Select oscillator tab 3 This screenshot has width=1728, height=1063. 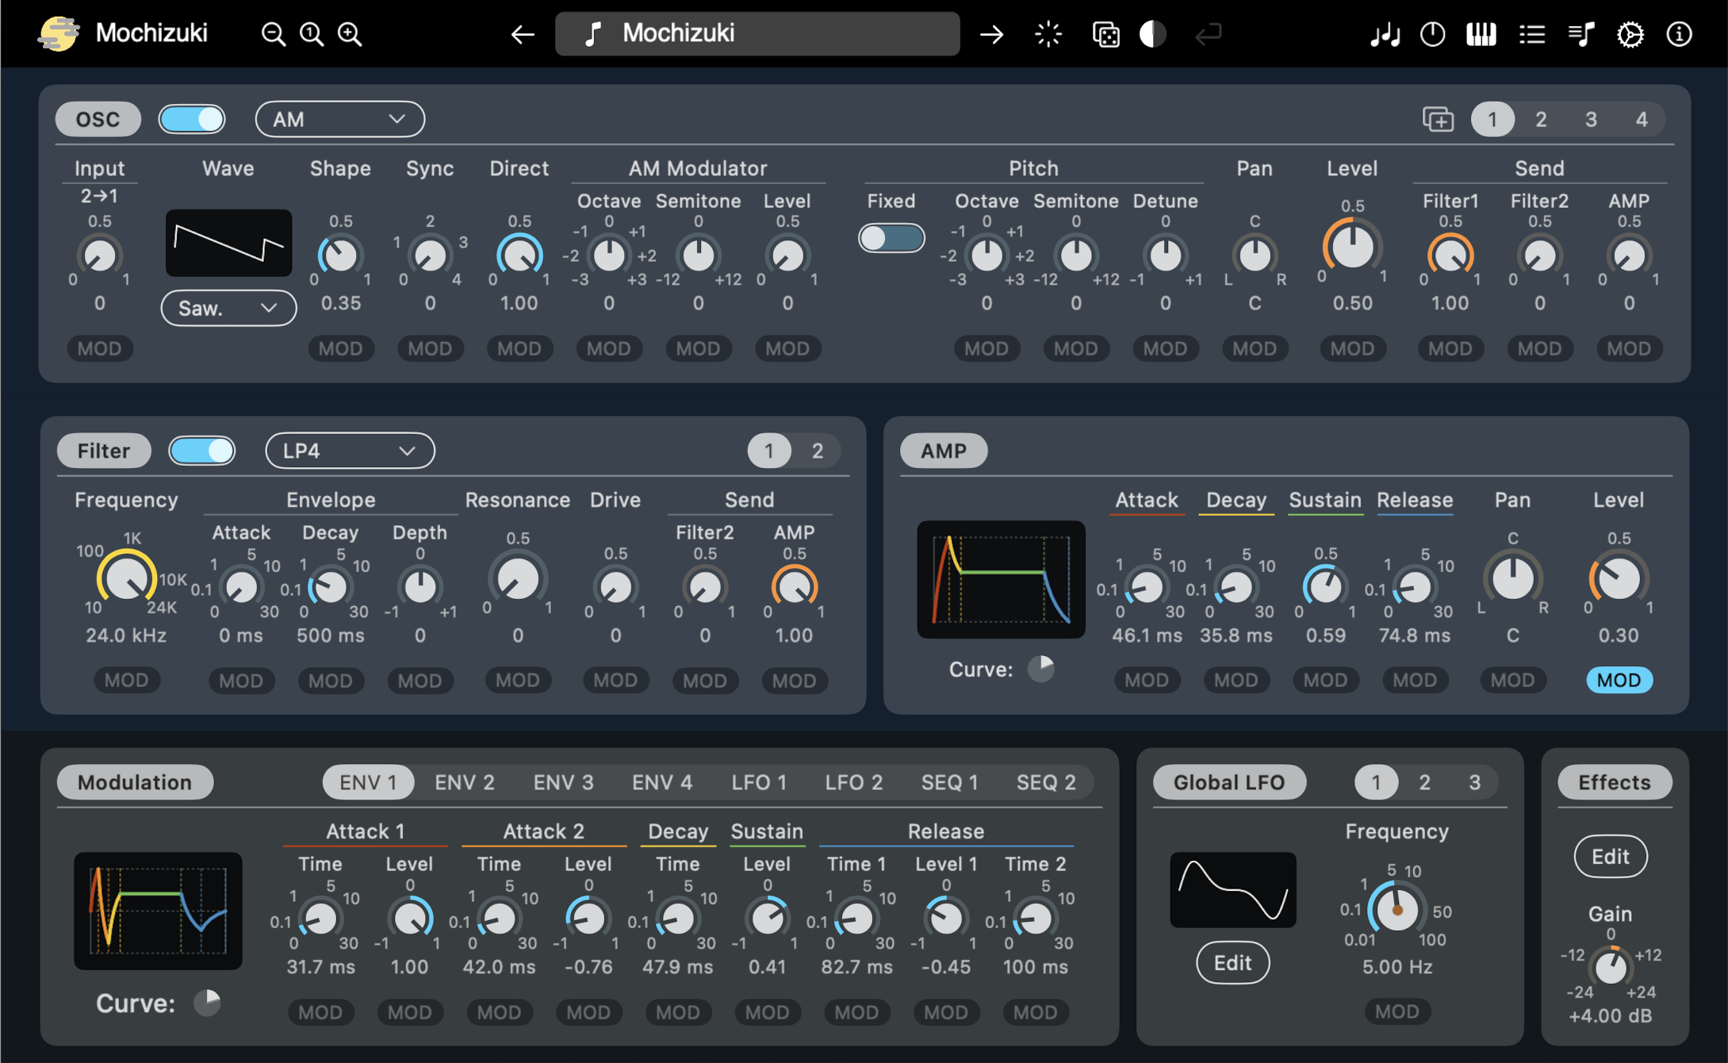(1591, 119)
